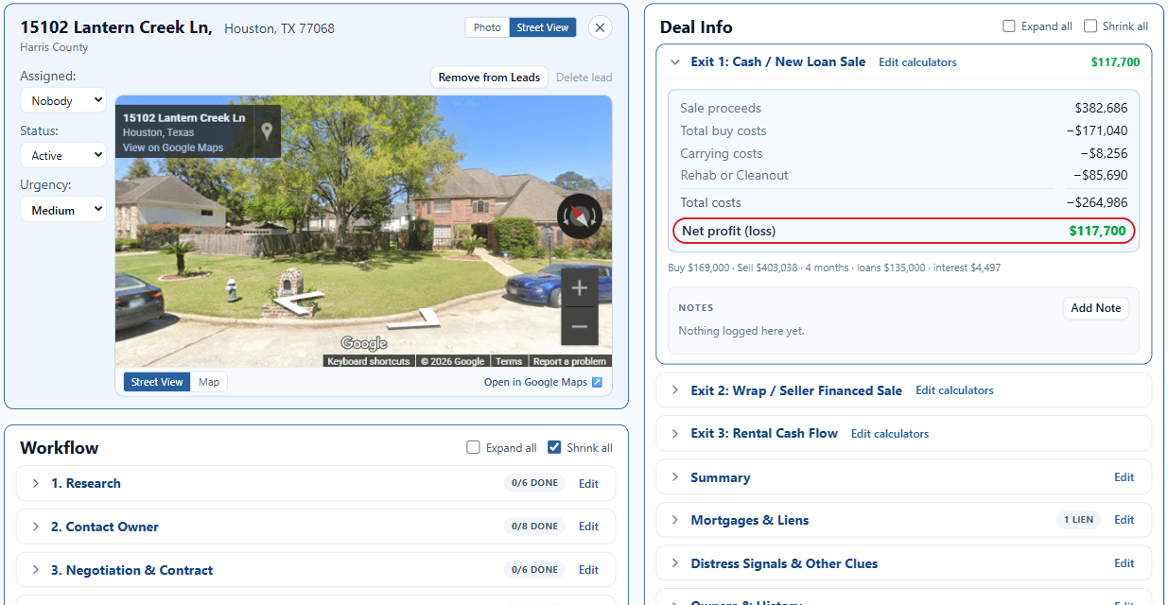Open the Google Terms link
1168x605 pixels.
pos(509,361)
